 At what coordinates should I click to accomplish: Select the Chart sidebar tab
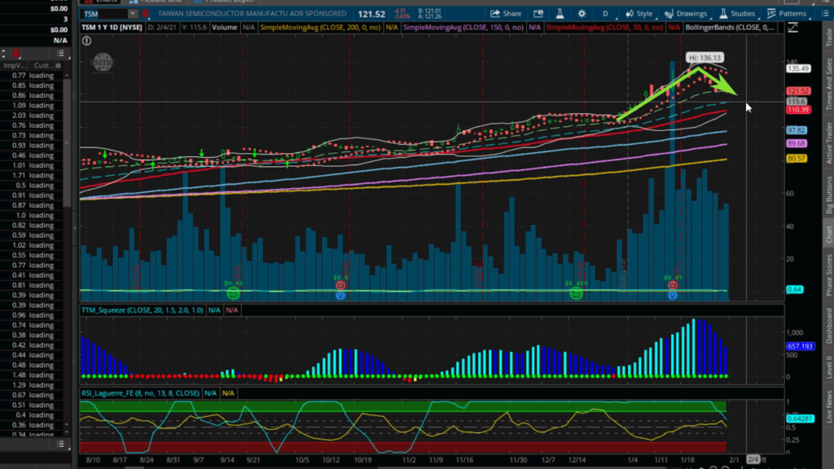828,234
